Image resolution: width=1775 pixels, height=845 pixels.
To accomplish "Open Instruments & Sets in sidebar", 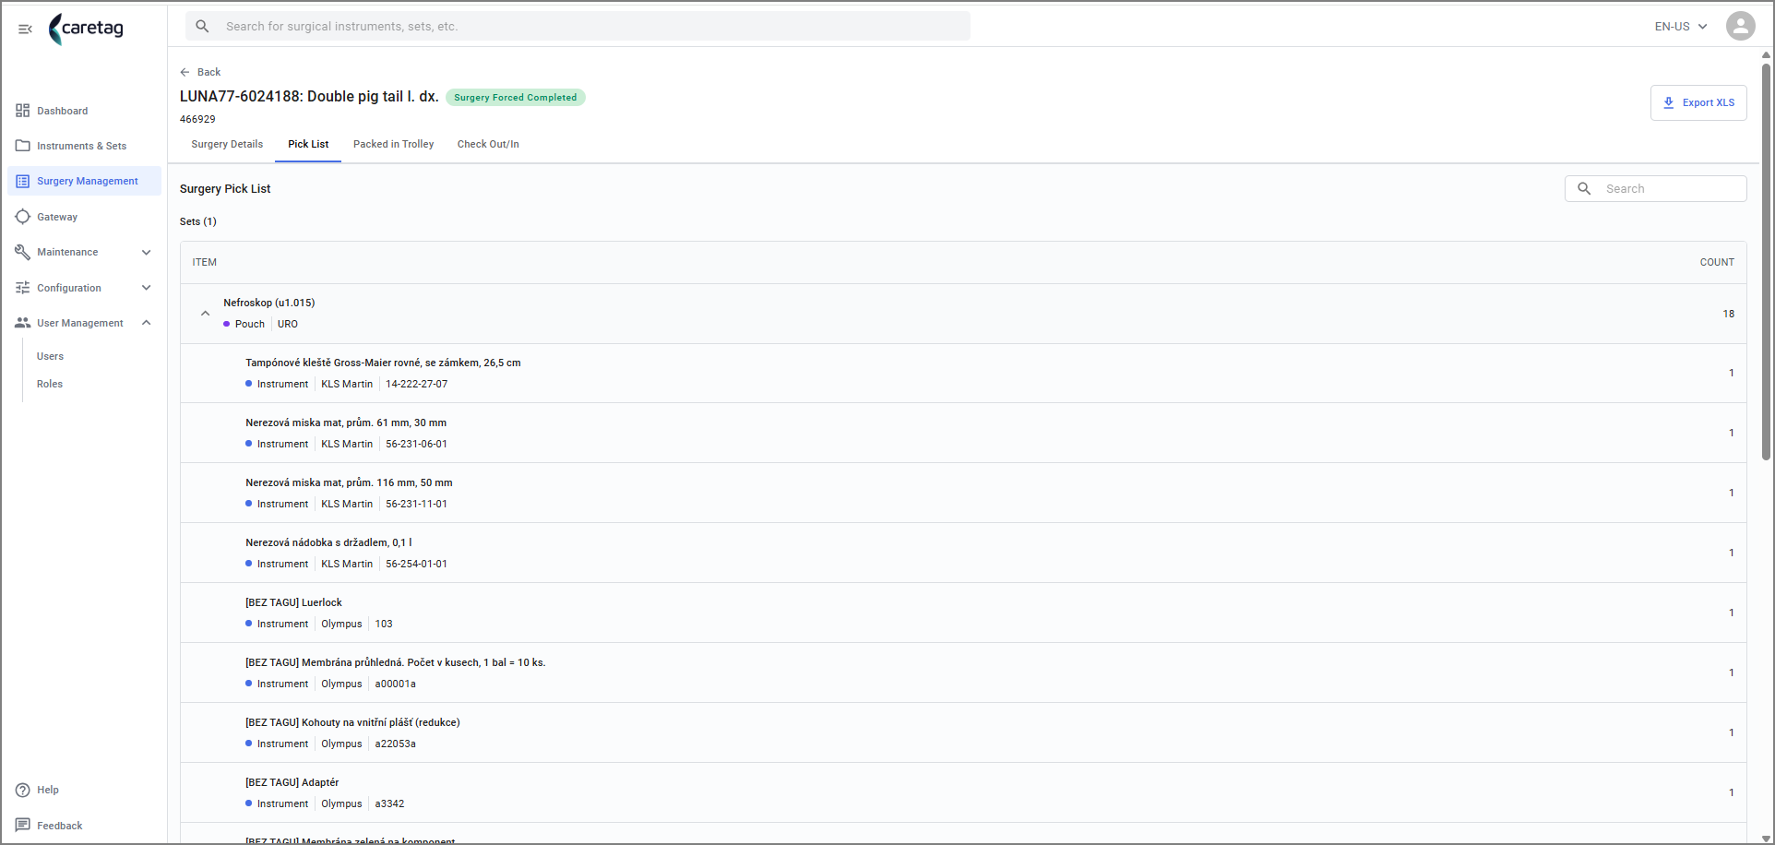I will [x=84, y=146].
